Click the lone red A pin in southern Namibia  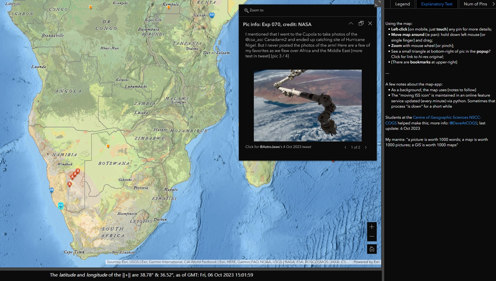70,184
